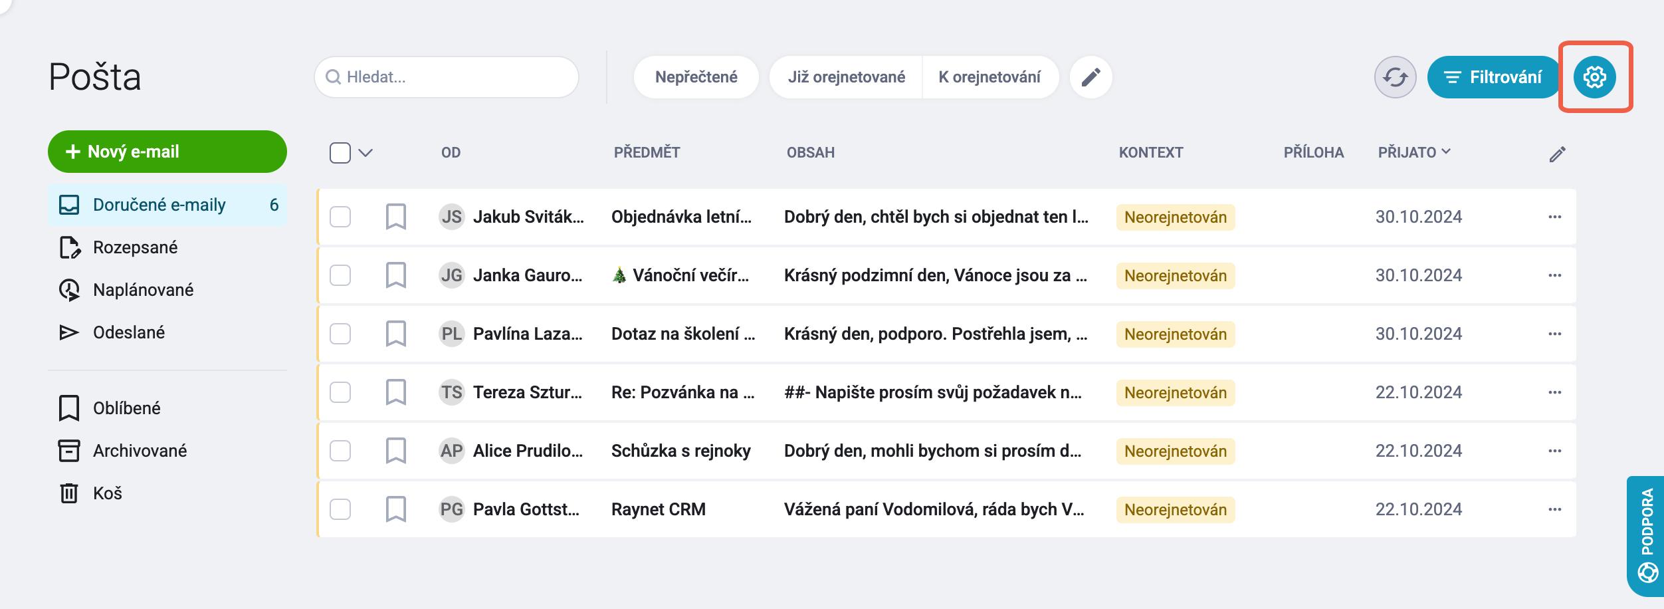Select checkbox for Jakub Sviták email
Screen dimensions: 1664x609
pos(340,217)
